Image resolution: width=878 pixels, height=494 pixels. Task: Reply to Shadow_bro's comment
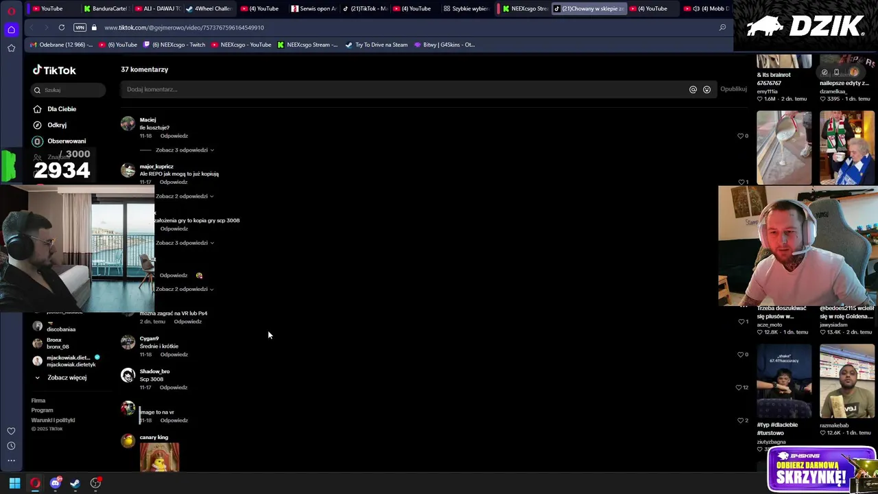[174, 388]
